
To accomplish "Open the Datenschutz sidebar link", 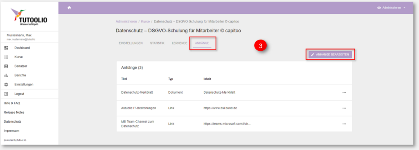I will click(12, 121).
